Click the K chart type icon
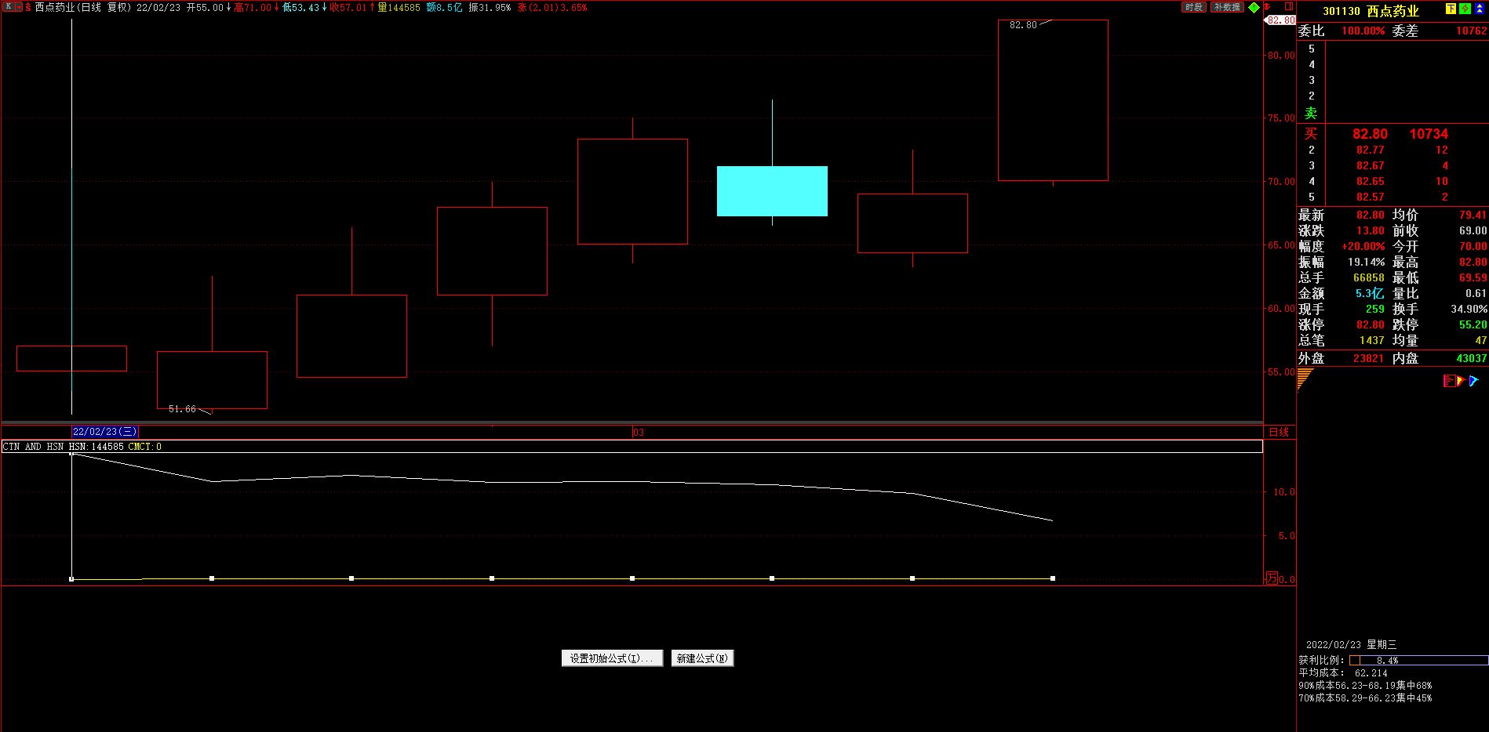1489x732 pixels. pyautogui.click(x=9, y=7)
